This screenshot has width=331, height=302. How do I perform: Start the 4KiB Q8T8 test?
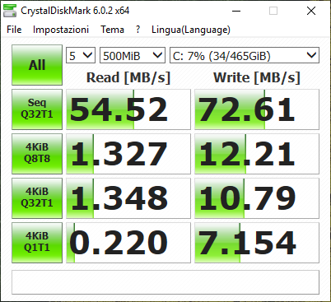click(x=37, y=154)
